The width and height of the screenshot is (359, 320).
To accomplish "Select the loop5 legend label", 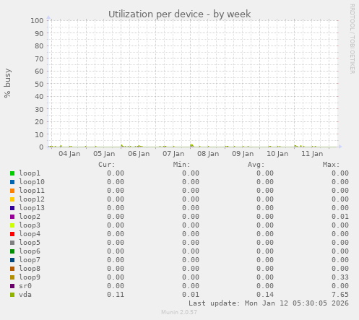I will 30,243.
